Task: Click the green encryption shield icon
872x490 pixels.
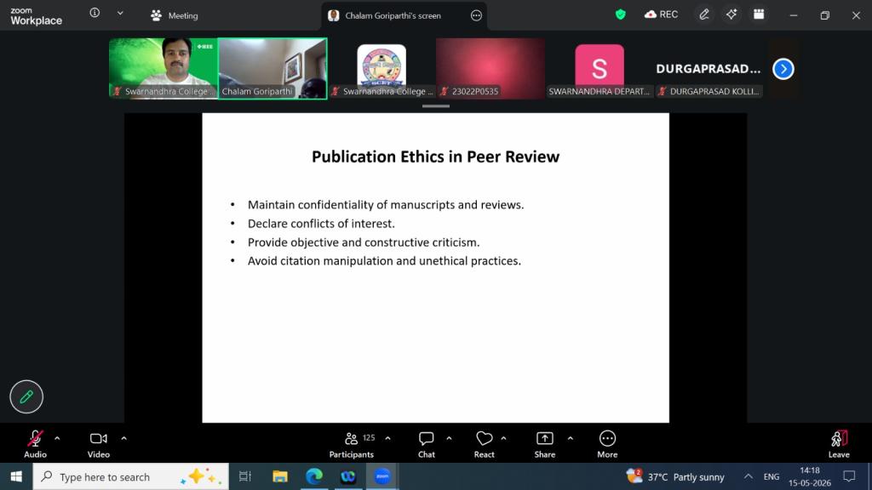Action: (x=620, y=15)
